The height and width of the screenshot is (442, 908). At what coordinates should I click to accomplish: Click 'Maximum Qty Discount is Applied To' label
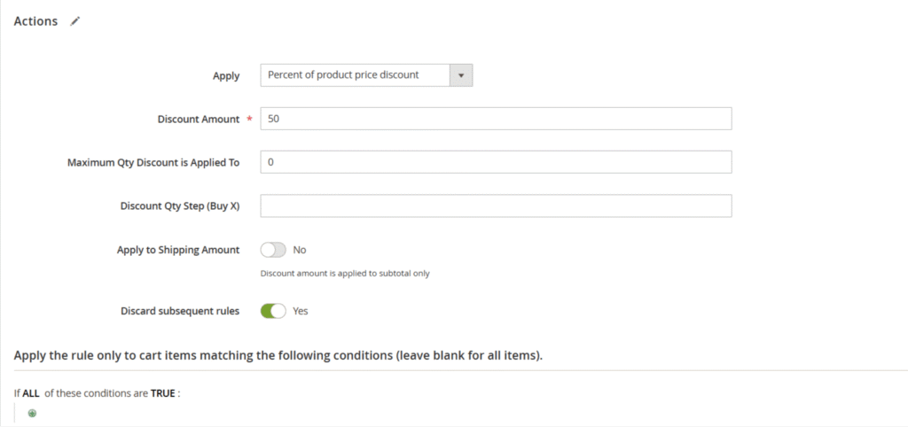click(153, 163)
